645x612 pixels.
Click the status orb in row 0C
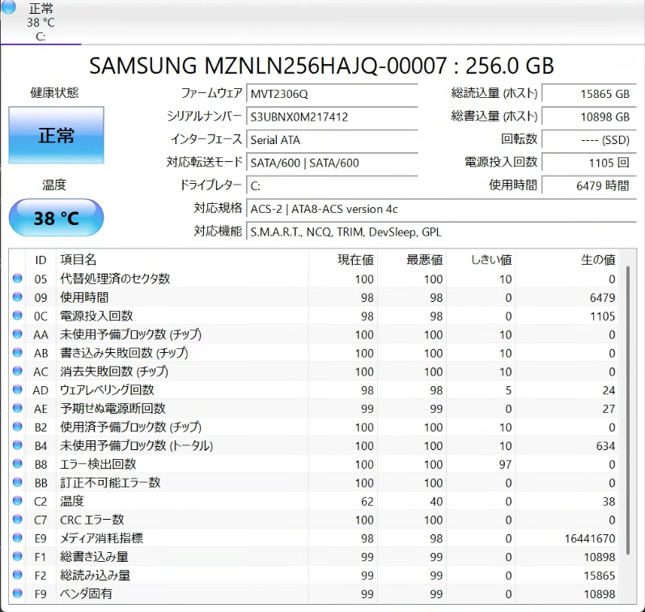coord(17,315)
